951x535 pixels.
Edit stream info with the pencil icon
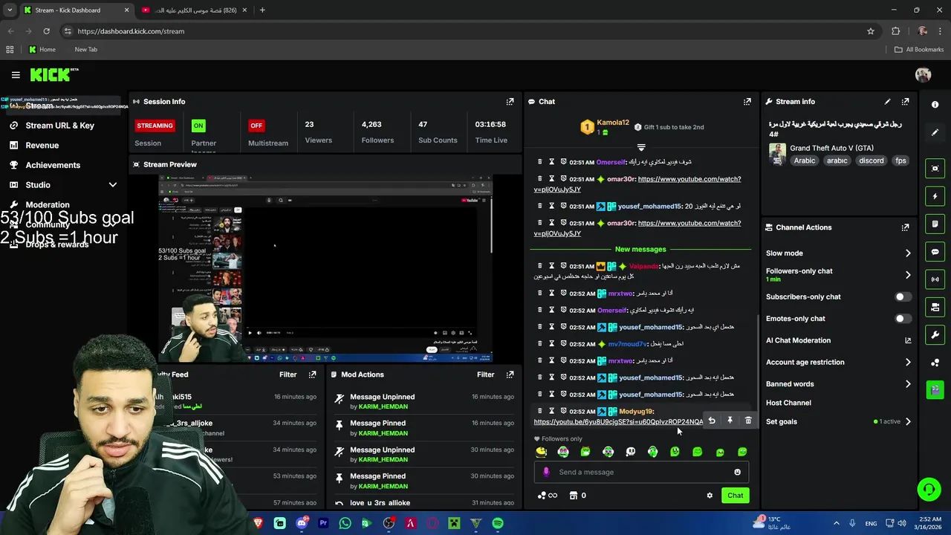[887, 102]
